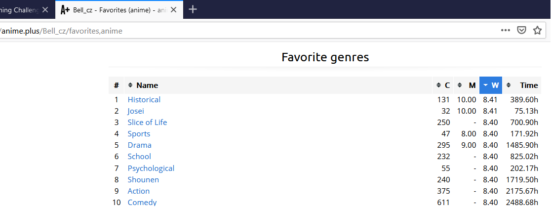Image resolution: width=552 pixels, height=208 pixels.
Task: Open the Josei genre link
Action: (x=136, y=111)
